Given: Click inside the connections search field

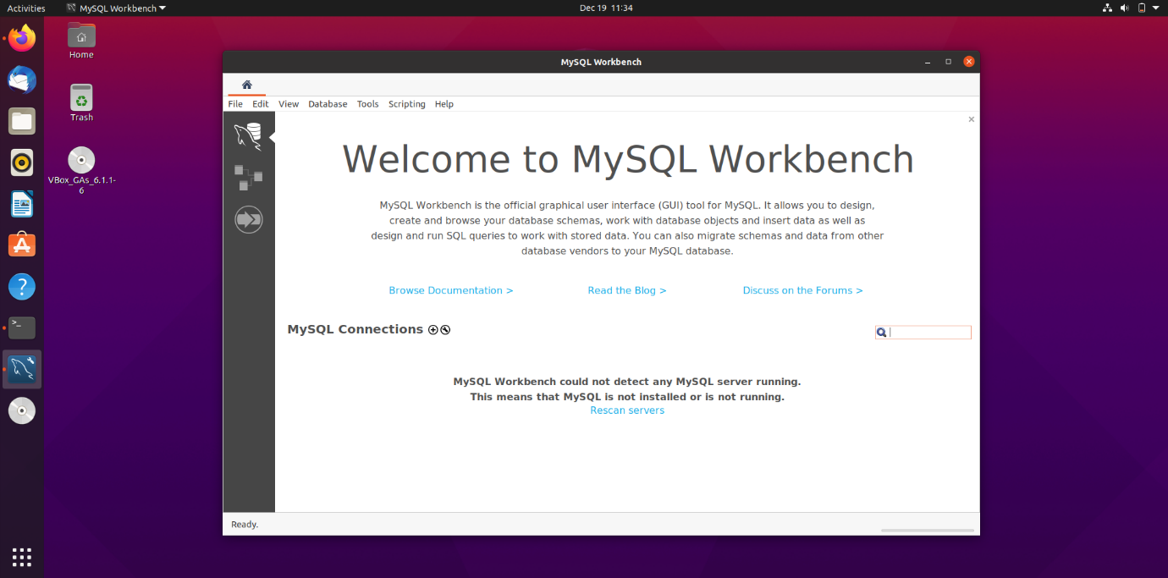Looking at the screenshot, I should (927, 332).
